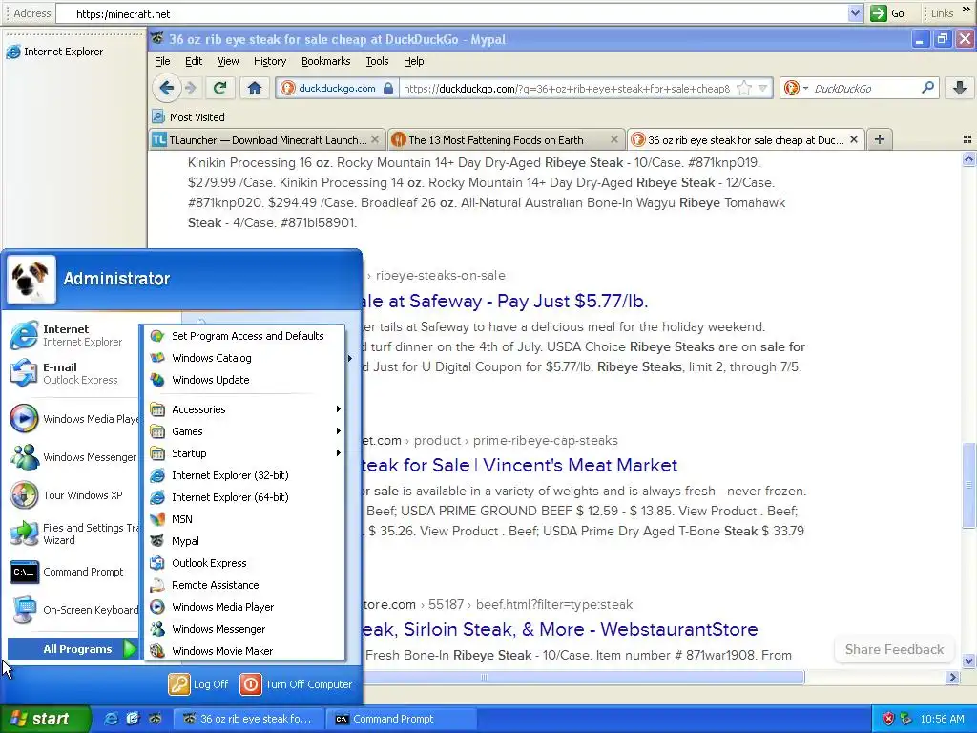Expand the Games submenu
977x733 pixels.
pyautogui.click(x=245, y=431)
